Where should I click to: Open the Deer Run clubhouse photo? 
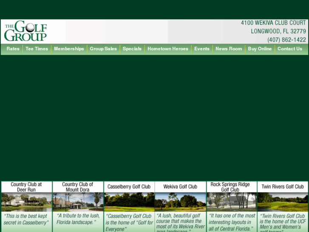point(27,202)
